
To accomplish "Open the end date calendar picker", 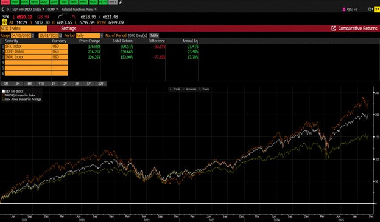I will (60, 35).
